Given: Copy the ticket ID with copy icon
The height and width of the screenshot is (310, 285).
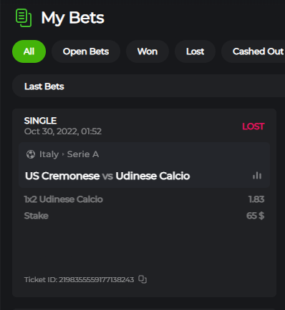Looking at the screenshot, I should [142, 279].
